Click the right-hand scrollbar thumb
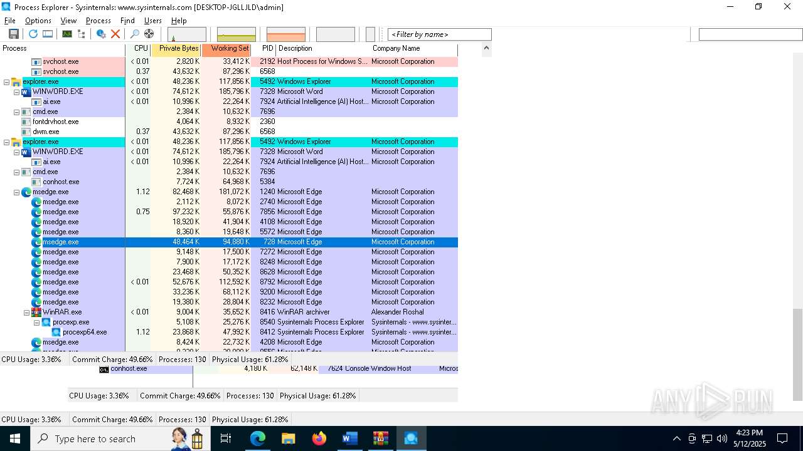803x451 pixels. pyautogui.click(x=797, y=355)
